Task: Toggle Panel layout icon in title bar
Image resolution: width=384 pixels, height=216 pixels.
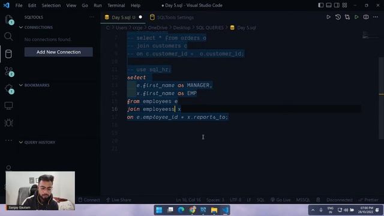Action: tap(329, 5)
